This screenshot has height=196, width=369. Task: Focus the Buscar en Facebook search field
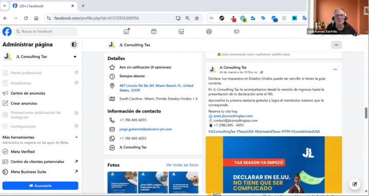46,32
